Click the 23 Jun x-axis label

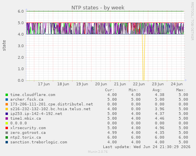[158, 84]
